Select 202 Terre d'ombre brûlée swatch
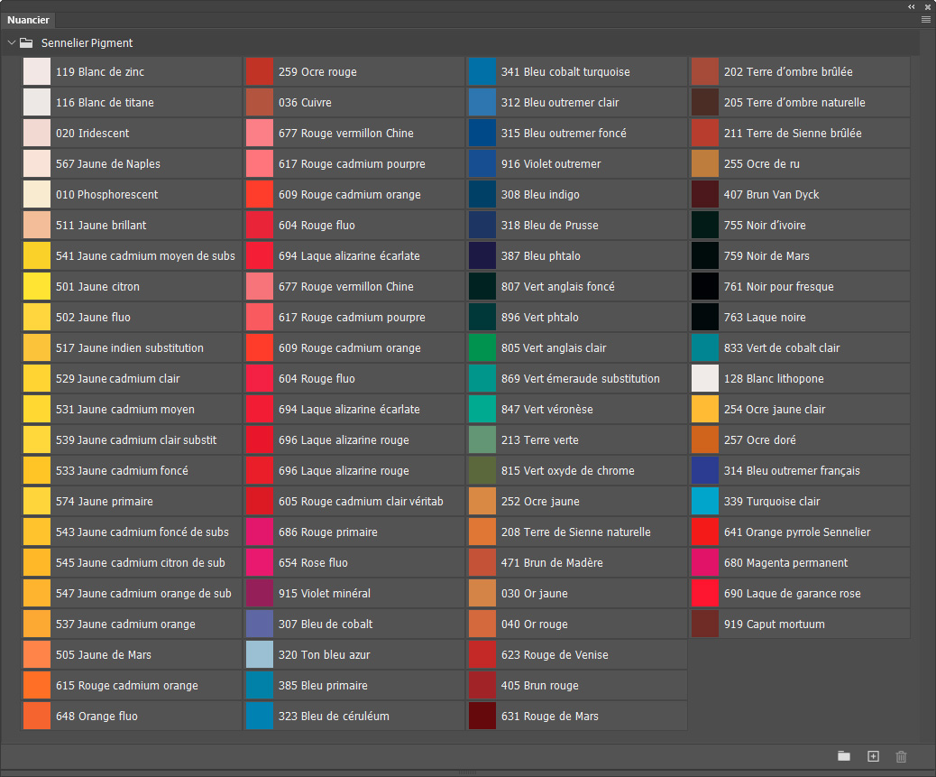Viewport: 936px width, 777px height. (x=800, y=71)
